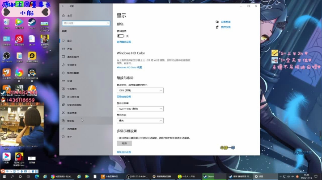
Task: Open the Cyberpunk 2077 desktop shortcut
Action: [x=45, y=41]
